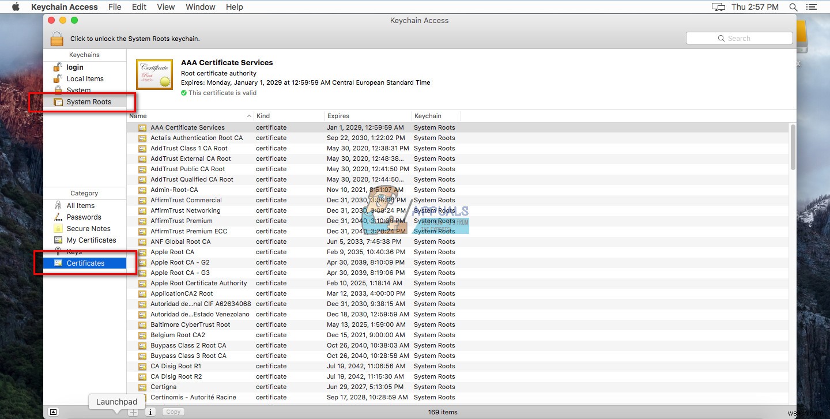The width and height of the screenshot is (830, 419).
Task: Toggle the preview pane button in the bottom bar
Action: click(53, 412)
